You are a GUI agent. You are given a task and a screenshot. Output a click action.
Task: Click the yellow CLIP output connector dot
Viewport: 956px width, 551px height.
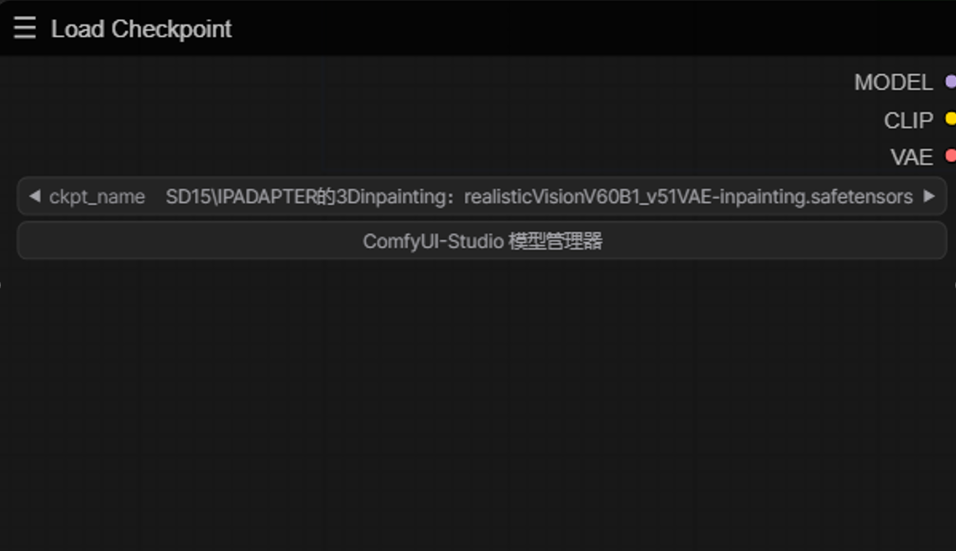pyautogui.click(x=950, y=119)
